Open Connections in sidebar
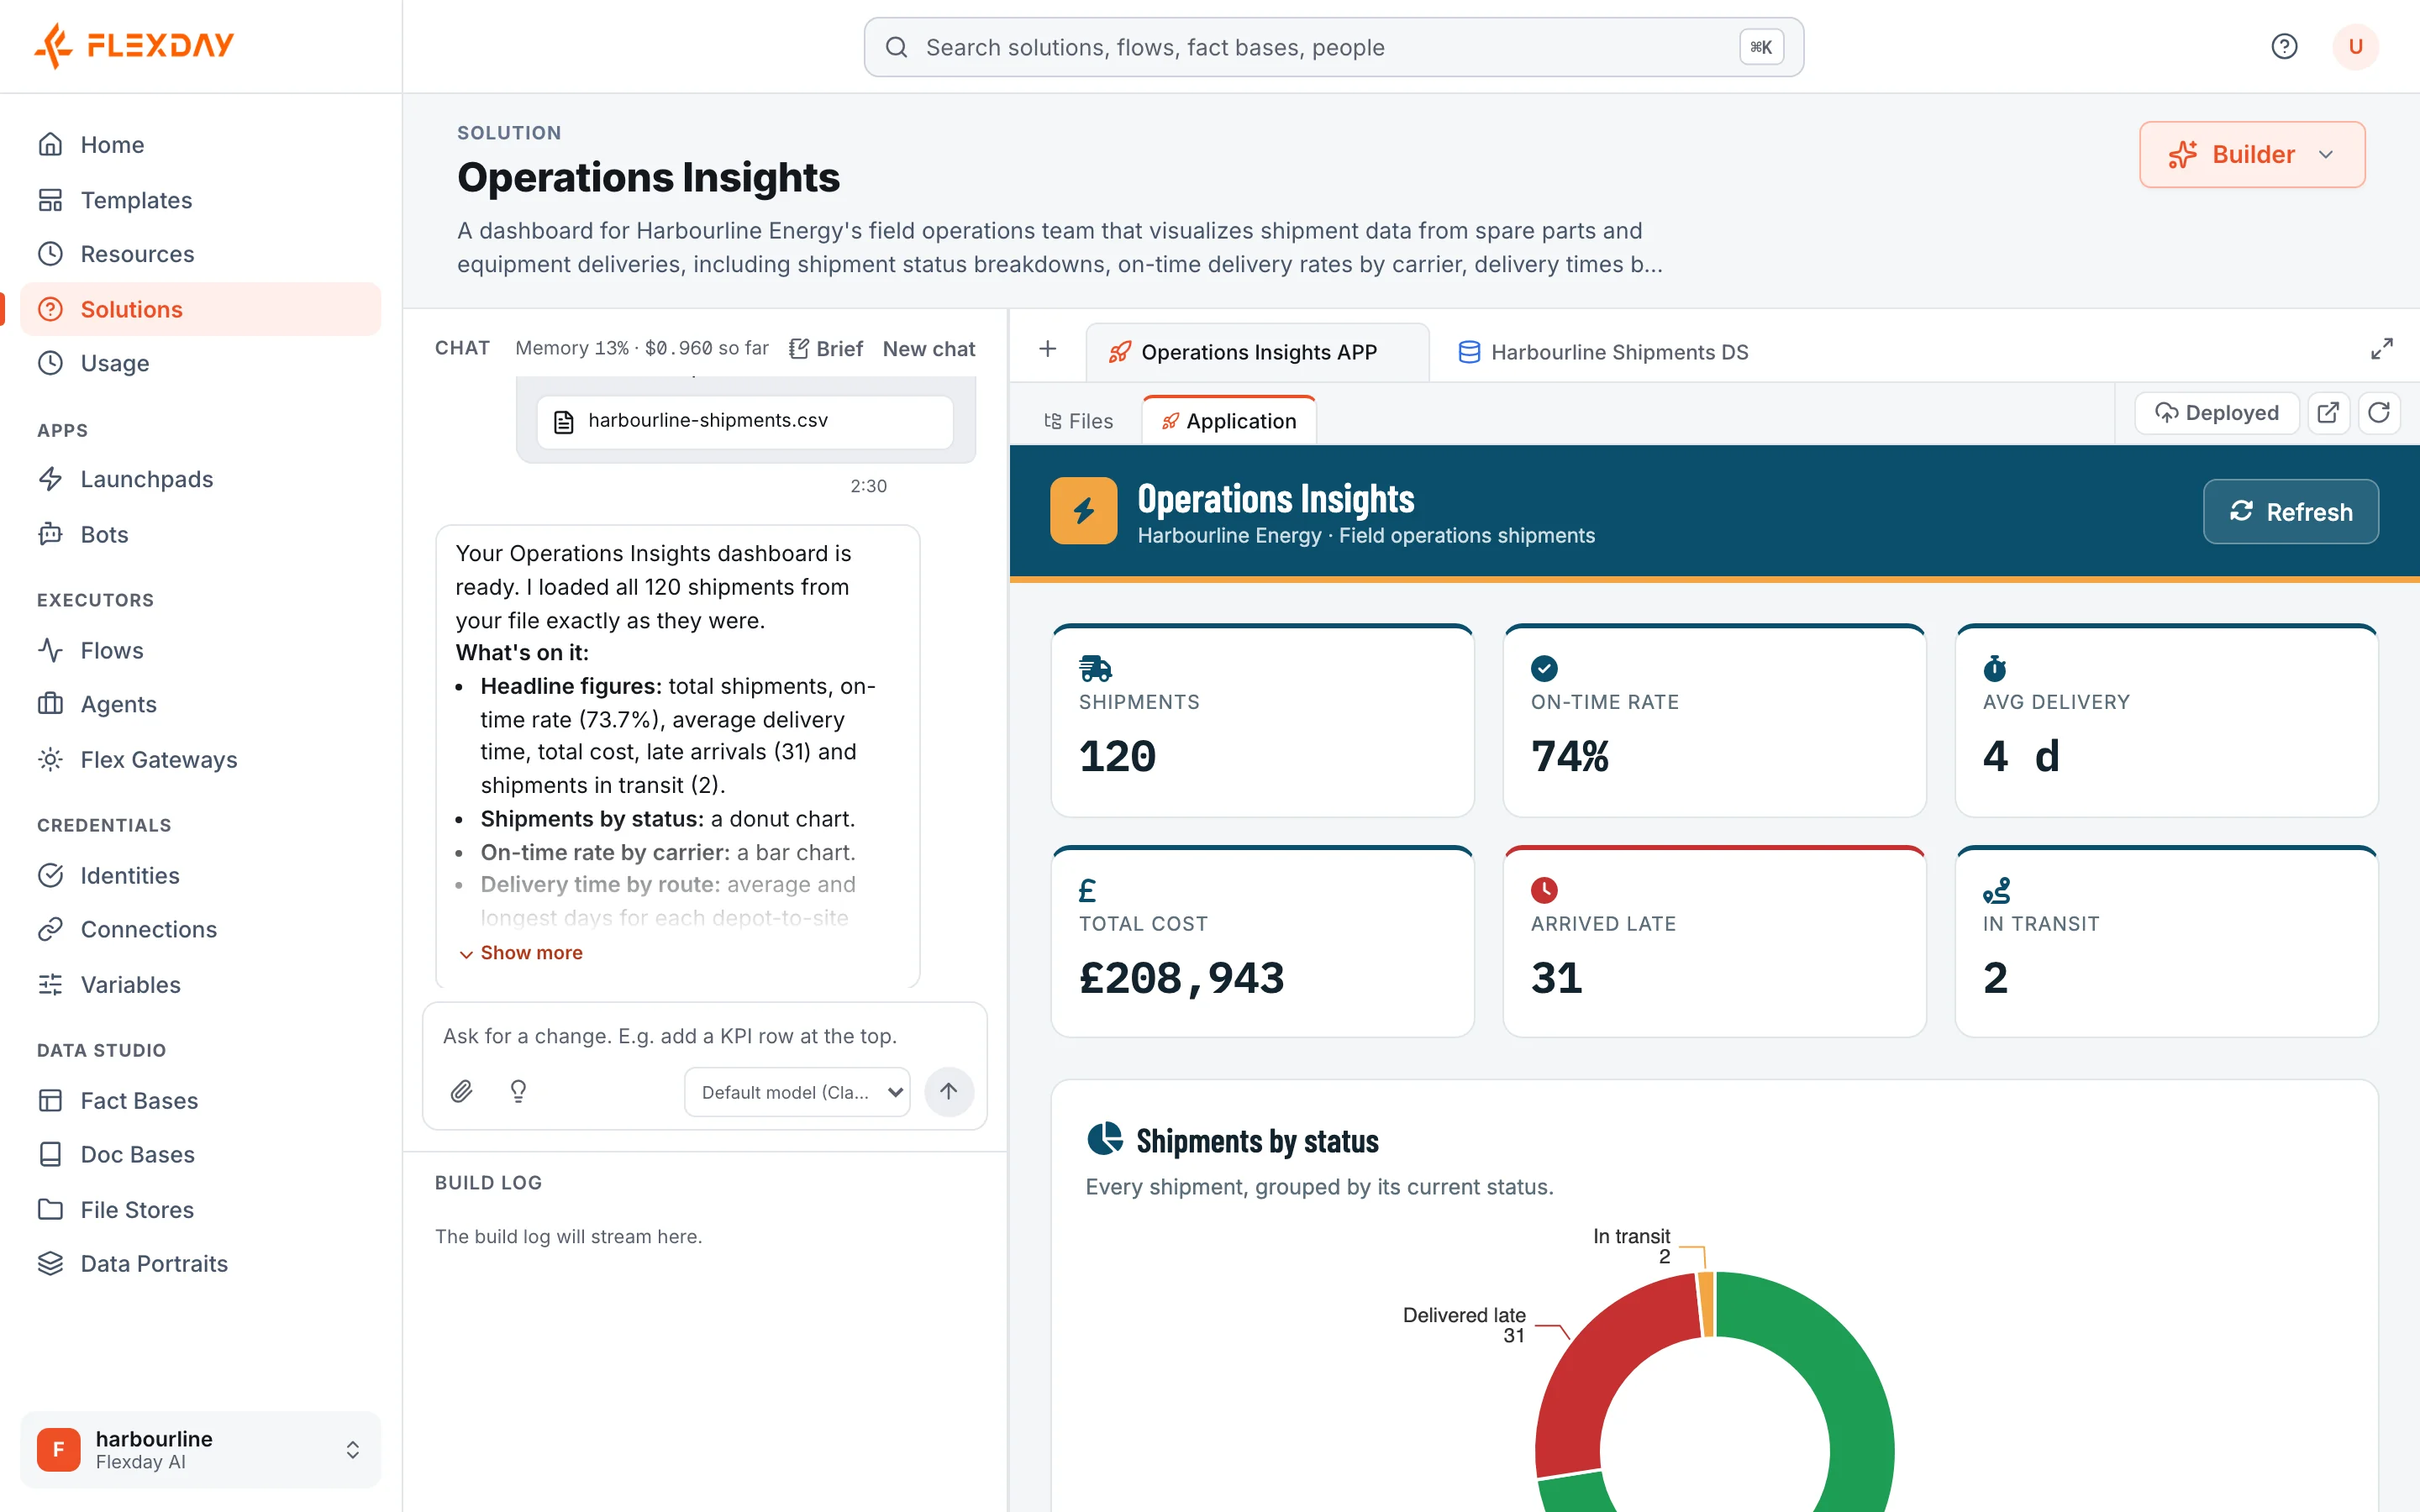2420x1512 pixels. coord(200,929)
